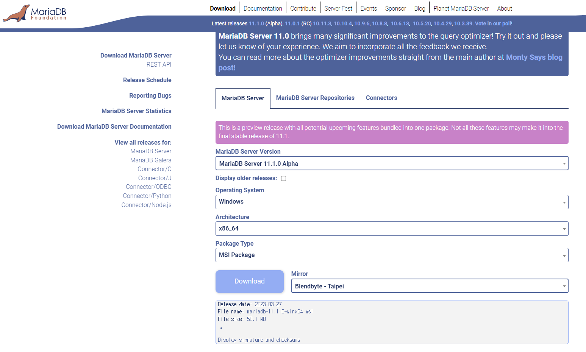Image resolution: width=586 pixels, height=352 pixels.
Task: Open the Connector/J releases link
Action: coord(155,178)
